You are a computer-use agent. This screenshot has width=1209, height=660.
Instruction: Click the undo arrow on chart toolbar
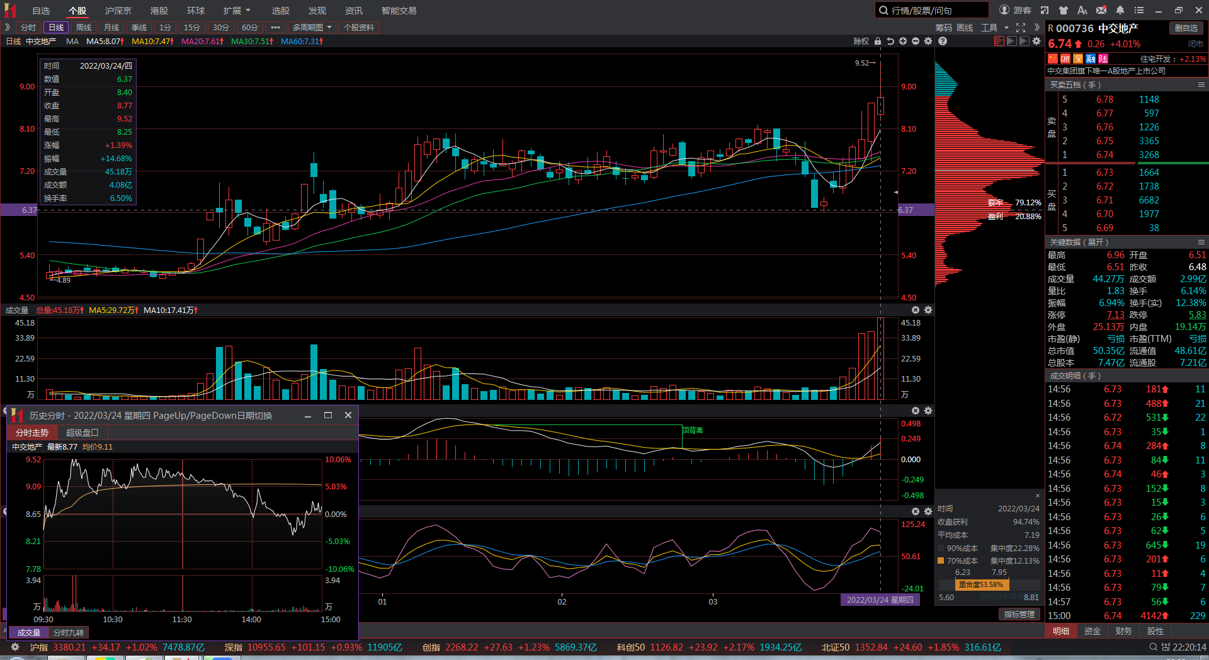(x=890, y=41)
